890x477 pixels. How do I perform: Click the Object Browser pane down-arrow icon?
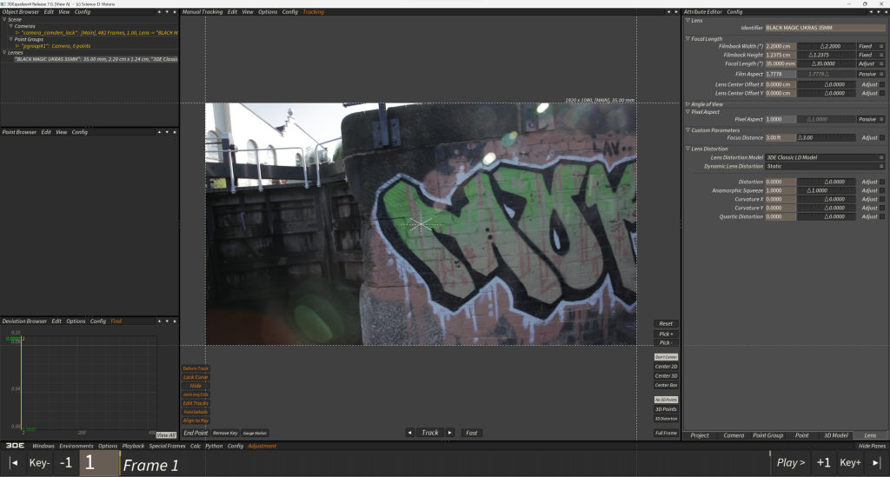click(167, 12)
